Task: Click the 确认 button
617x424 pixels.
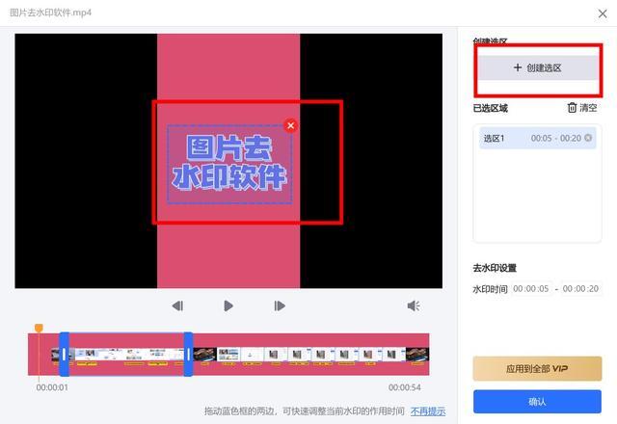Action: click(x=537, y=402)
